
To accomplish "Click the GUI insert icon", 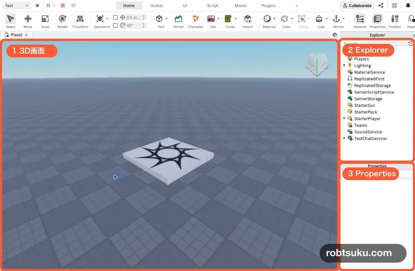I will click(x=211, y=19).
